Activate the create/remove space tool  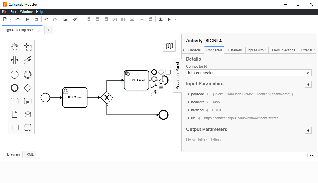coord(15,60)
